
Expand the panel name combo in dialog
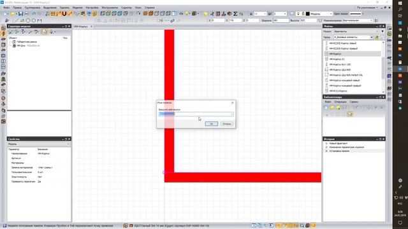[x=231, y=114]
